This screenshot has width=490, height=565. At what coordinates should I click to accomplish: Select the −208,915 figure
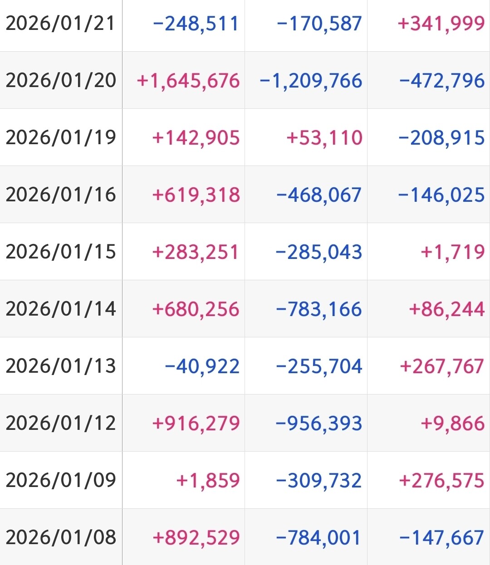click(x=441, y=138)
